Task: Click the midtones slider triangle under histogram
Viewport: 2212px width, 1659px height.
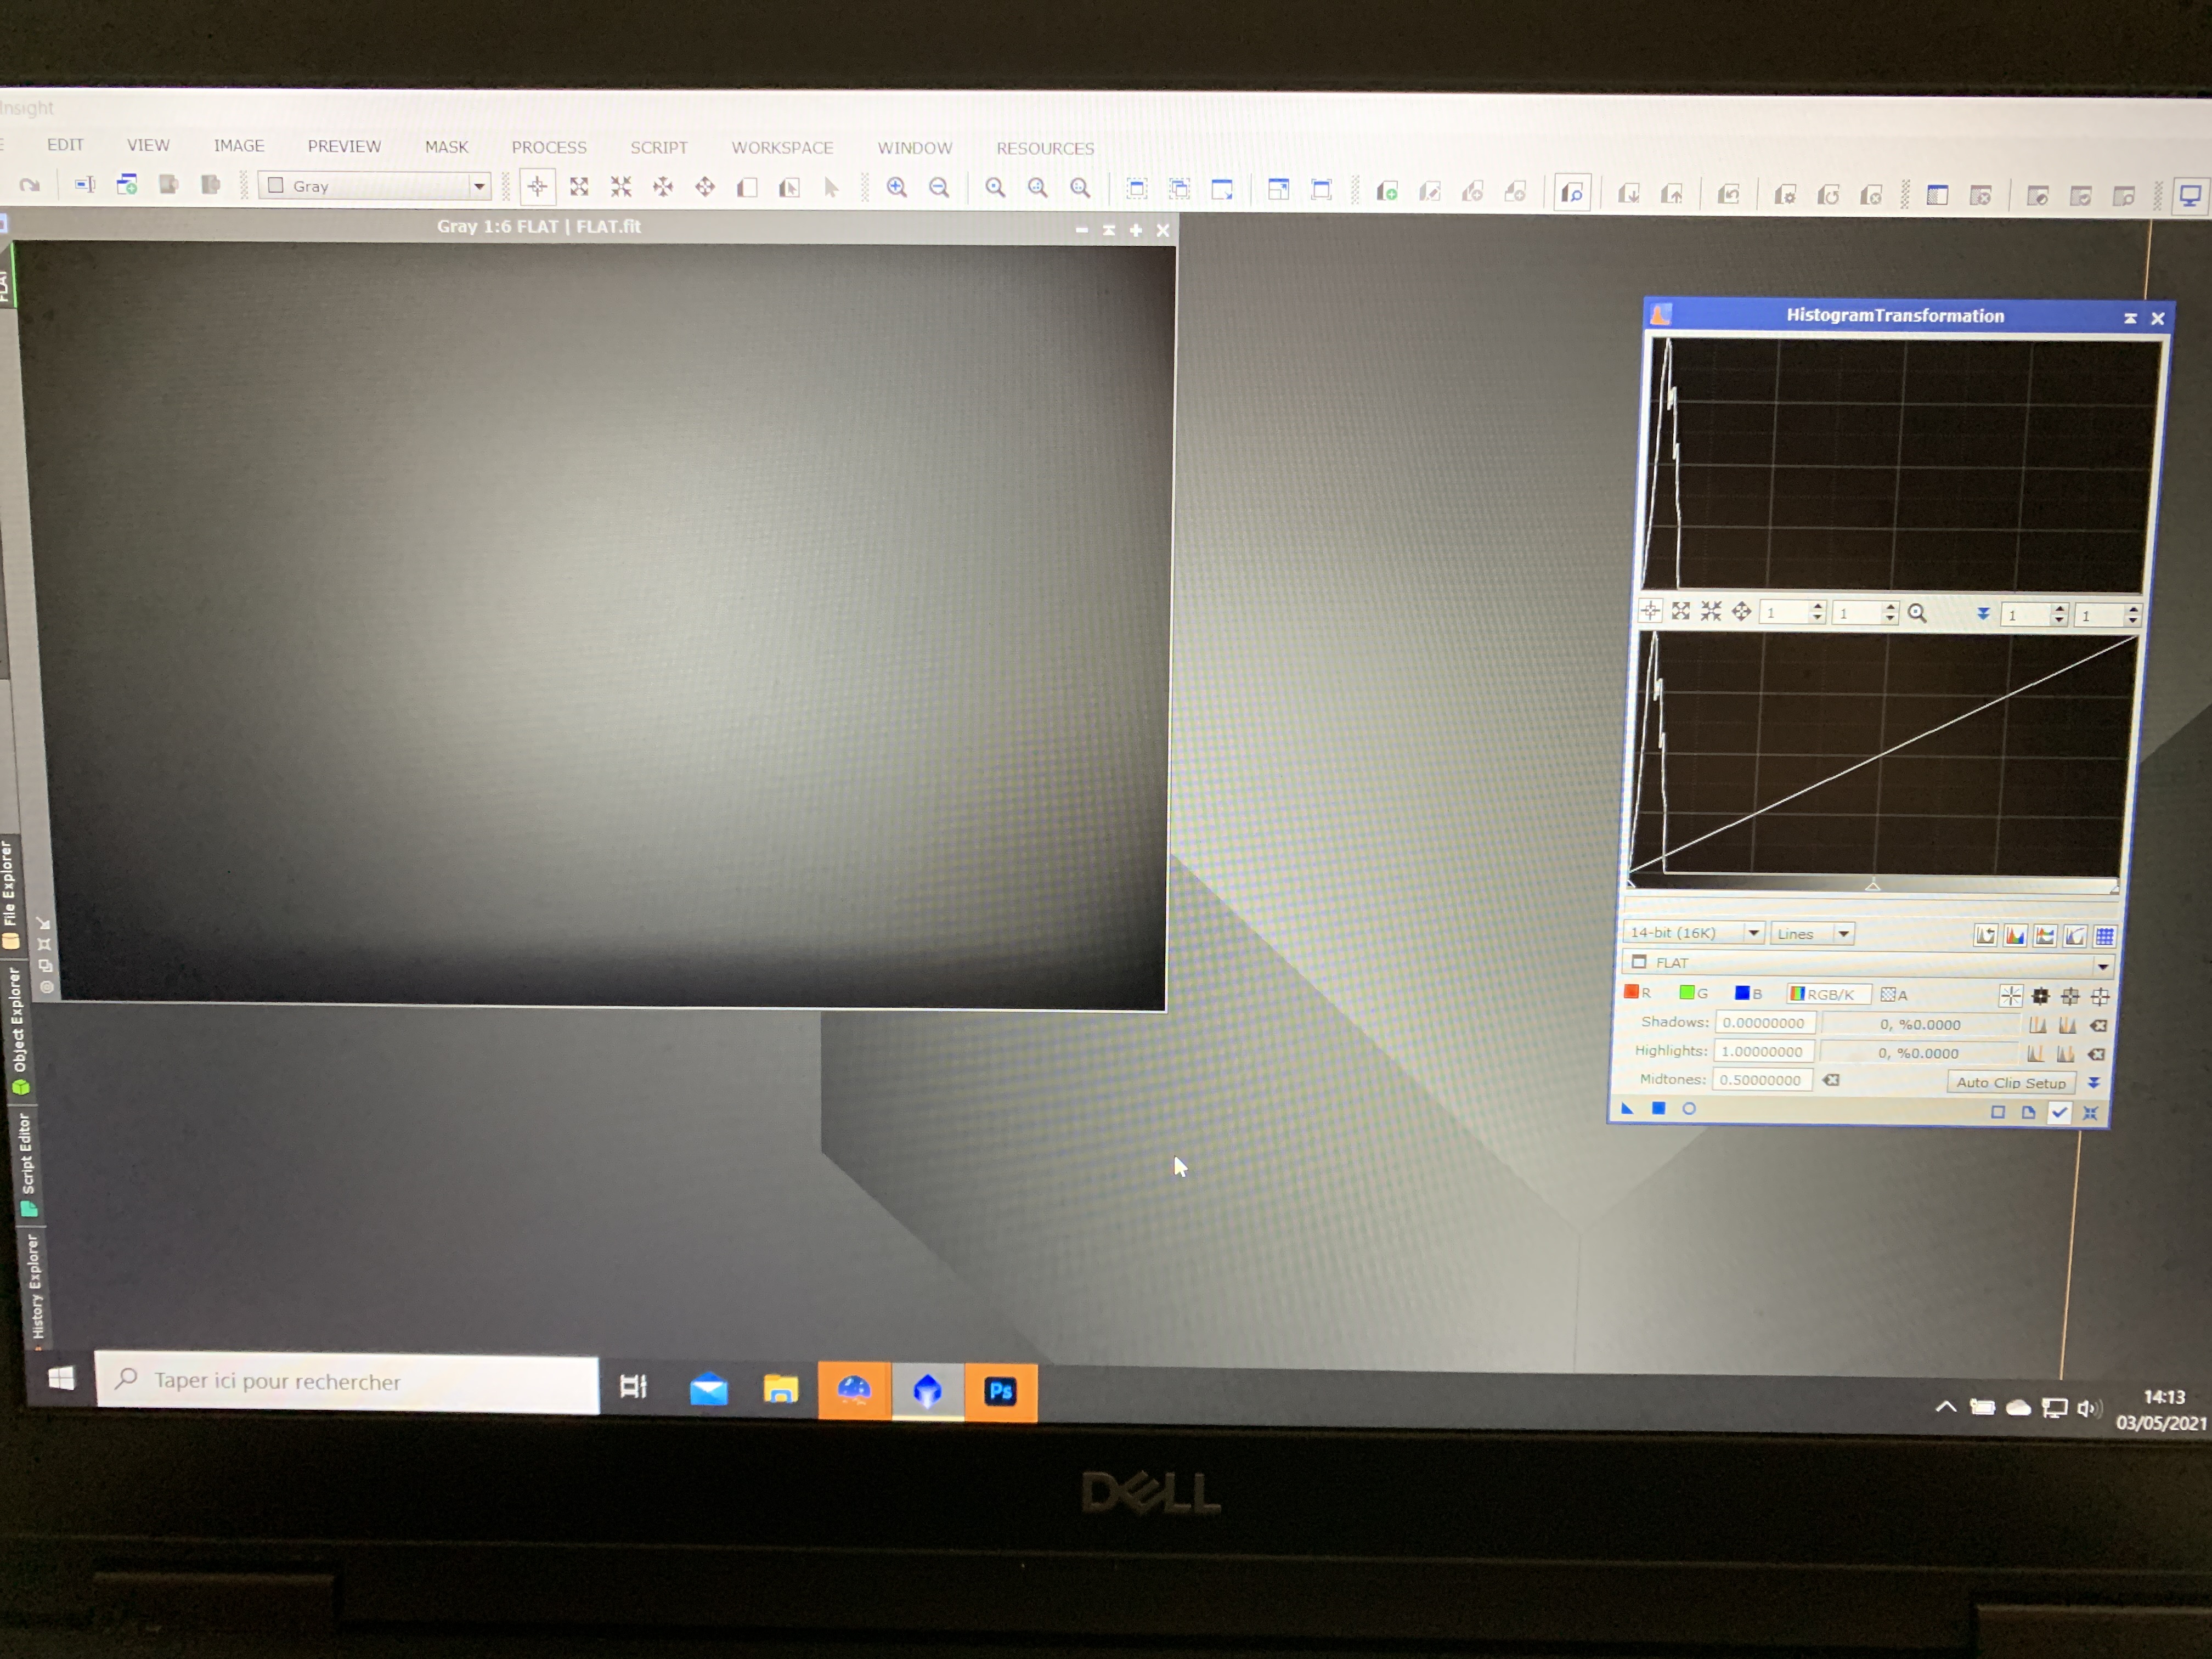Action: [x=1873, y=886]
